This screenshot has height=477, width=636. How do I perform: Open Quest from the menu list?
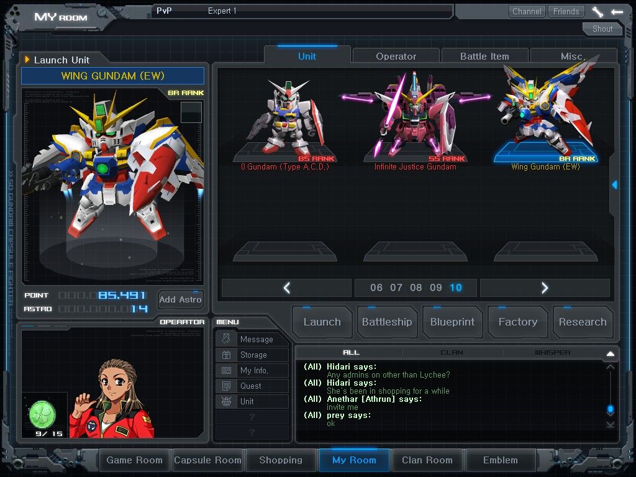[x=252, y=386]
